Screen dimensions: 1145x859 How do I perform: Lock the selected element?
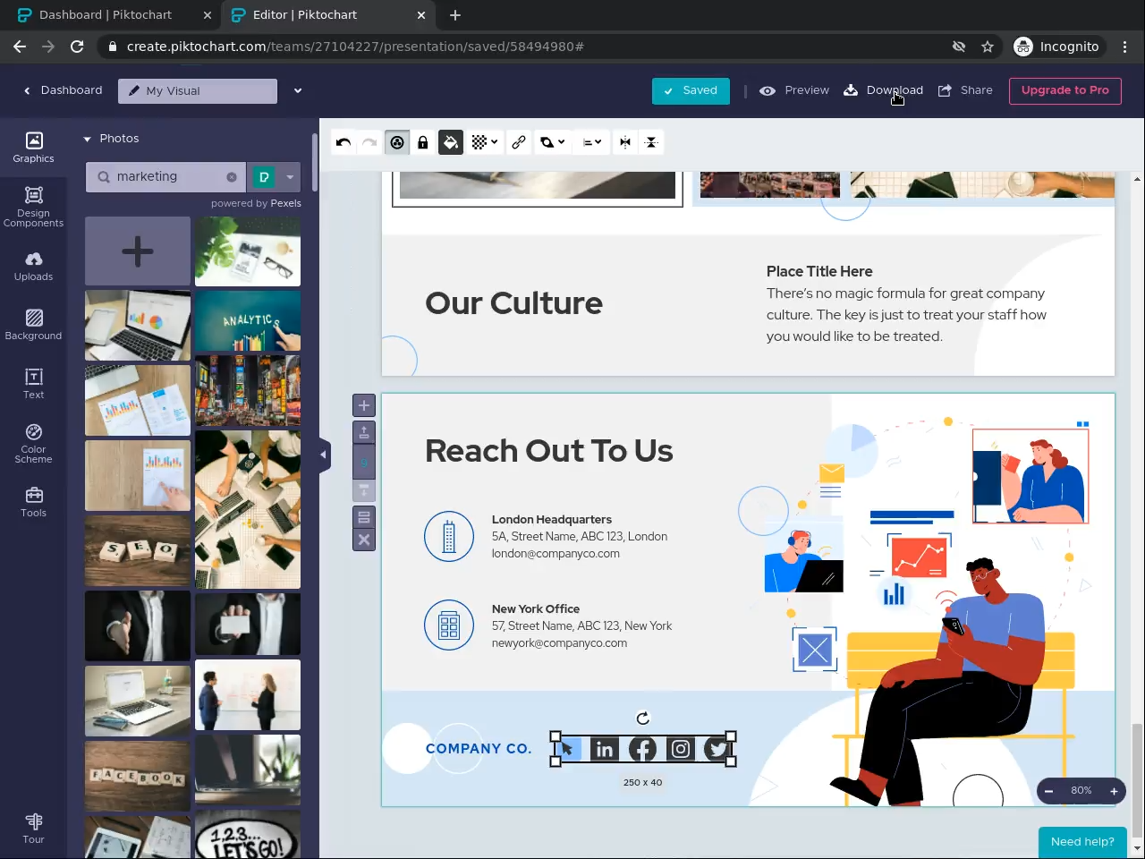click(x=423, y=142)
